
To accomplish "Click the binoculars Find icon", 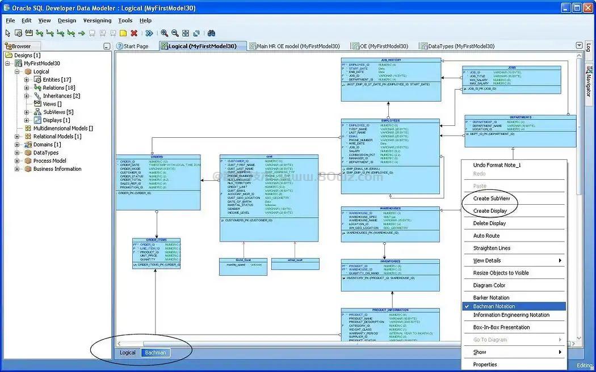I will [211, 33].
